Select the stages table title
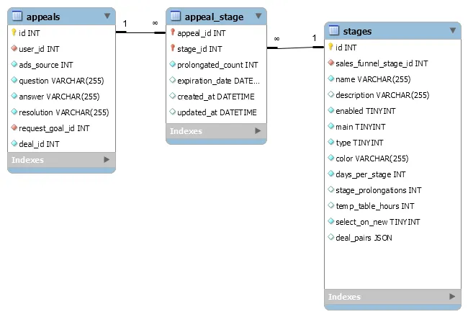Screen dimensions: 468x317 click(x=357, y=31)
